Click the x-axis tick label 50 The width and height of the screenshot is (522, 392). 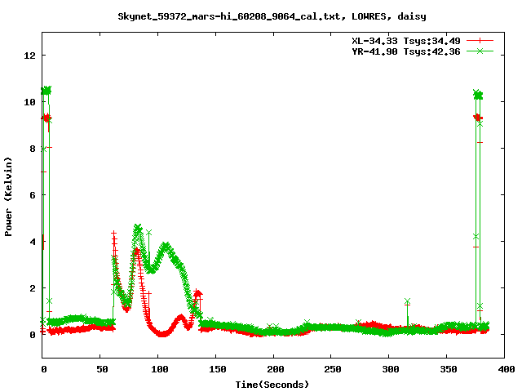[x=102, y=369]
